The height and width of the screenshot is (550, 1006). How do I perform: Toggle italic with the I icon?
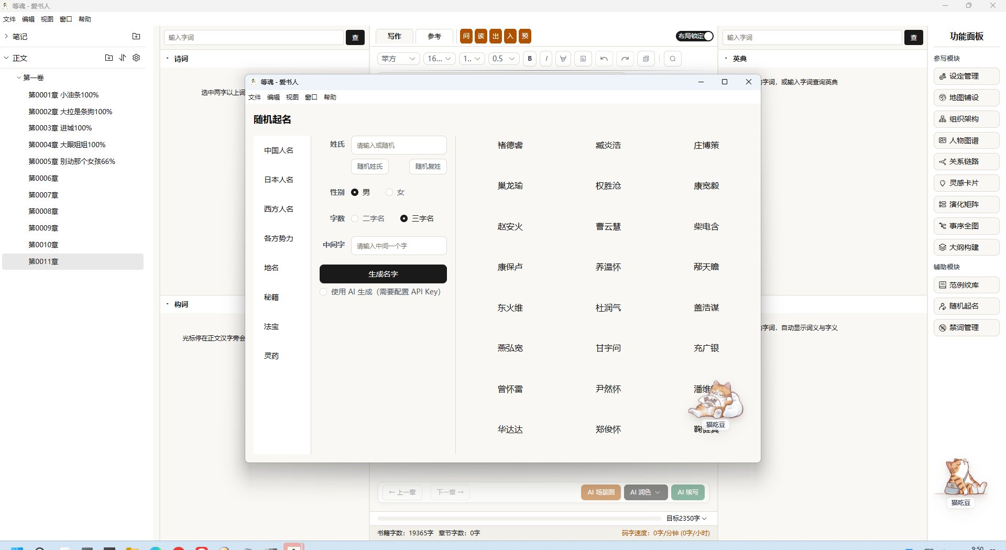(x=546, y=59)
